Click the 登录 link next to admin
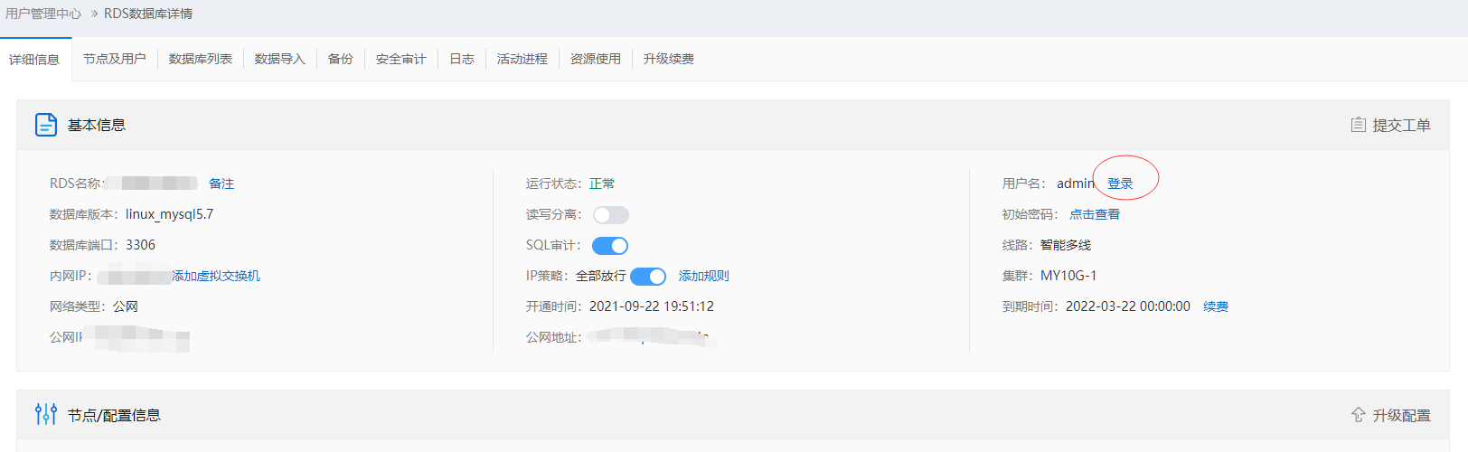This screenshot has width=1468, height=452. click(1120, 184)
